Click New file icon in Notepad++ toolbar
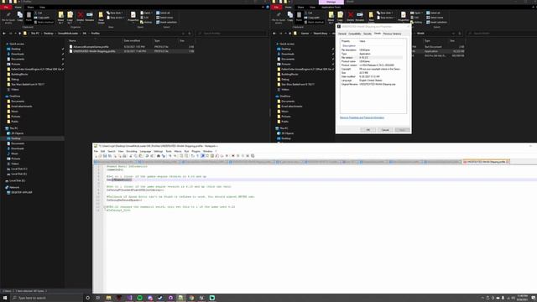Screen dimensions: 537x302 (x=96, y=156)
